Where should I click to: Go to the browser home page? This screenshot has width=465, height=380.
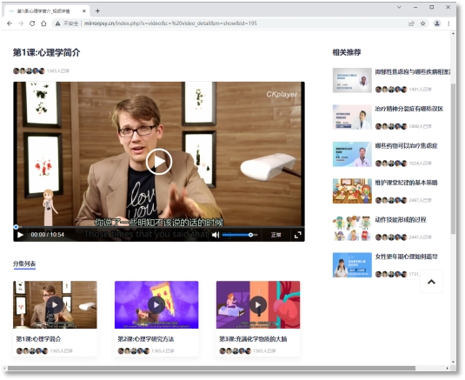pyautogui.click(x=43, y=23)
